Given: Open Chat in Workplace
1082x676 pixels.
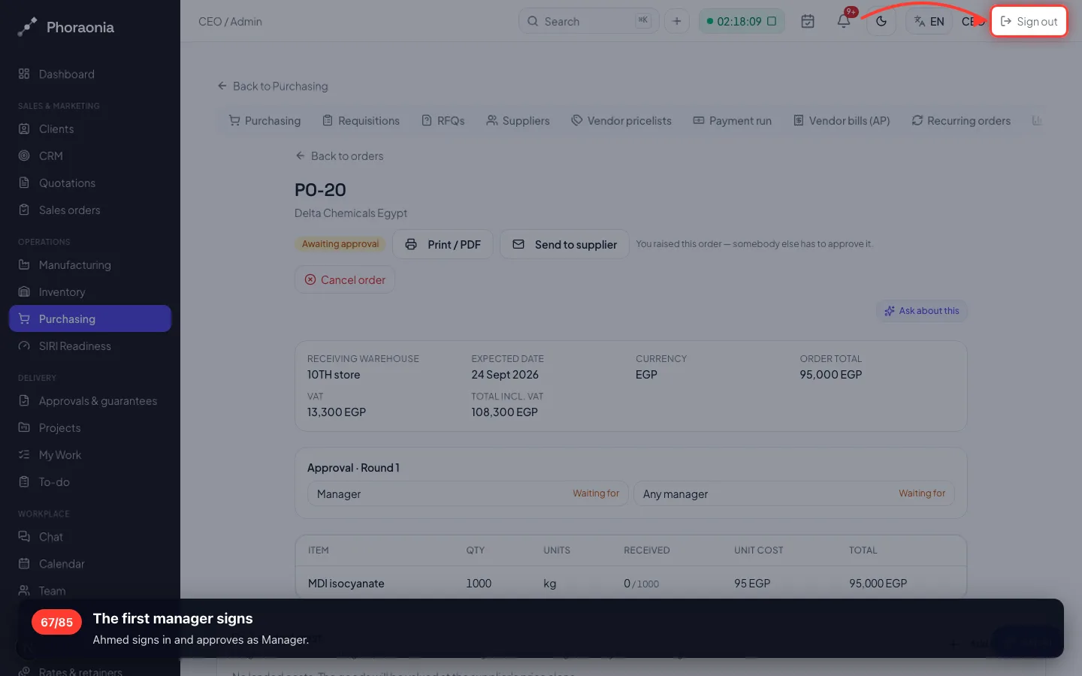Looking at the screenshot, I should (90, 537).
